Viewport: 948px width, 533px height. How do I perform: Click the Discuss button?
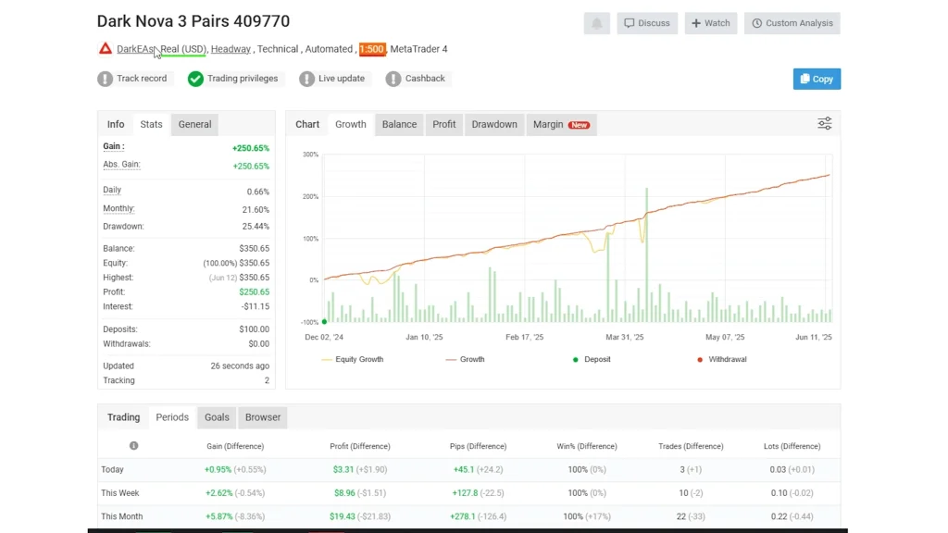[x=647, y=23]
